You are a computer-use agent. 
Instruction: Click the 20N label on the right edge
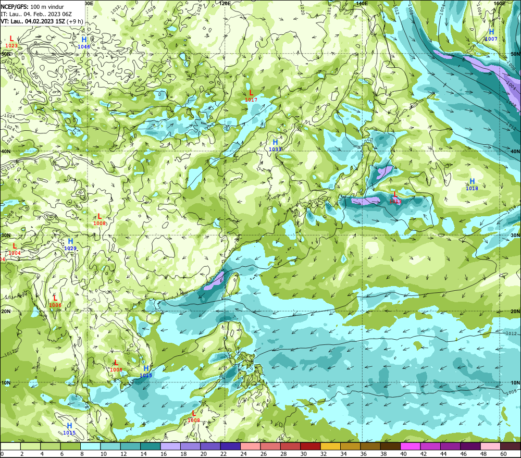coord(515,312)
